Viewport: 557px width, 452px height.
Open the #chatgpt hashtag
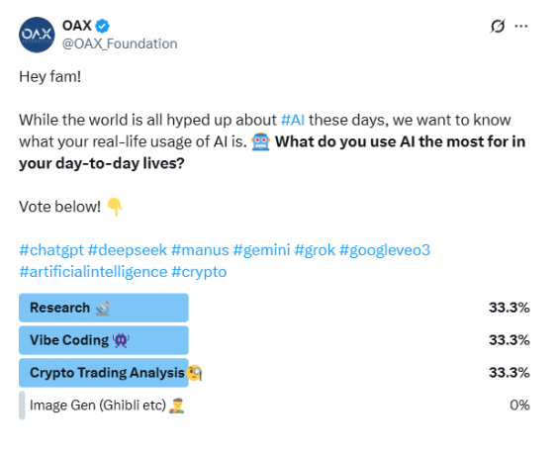click(51, 250)
